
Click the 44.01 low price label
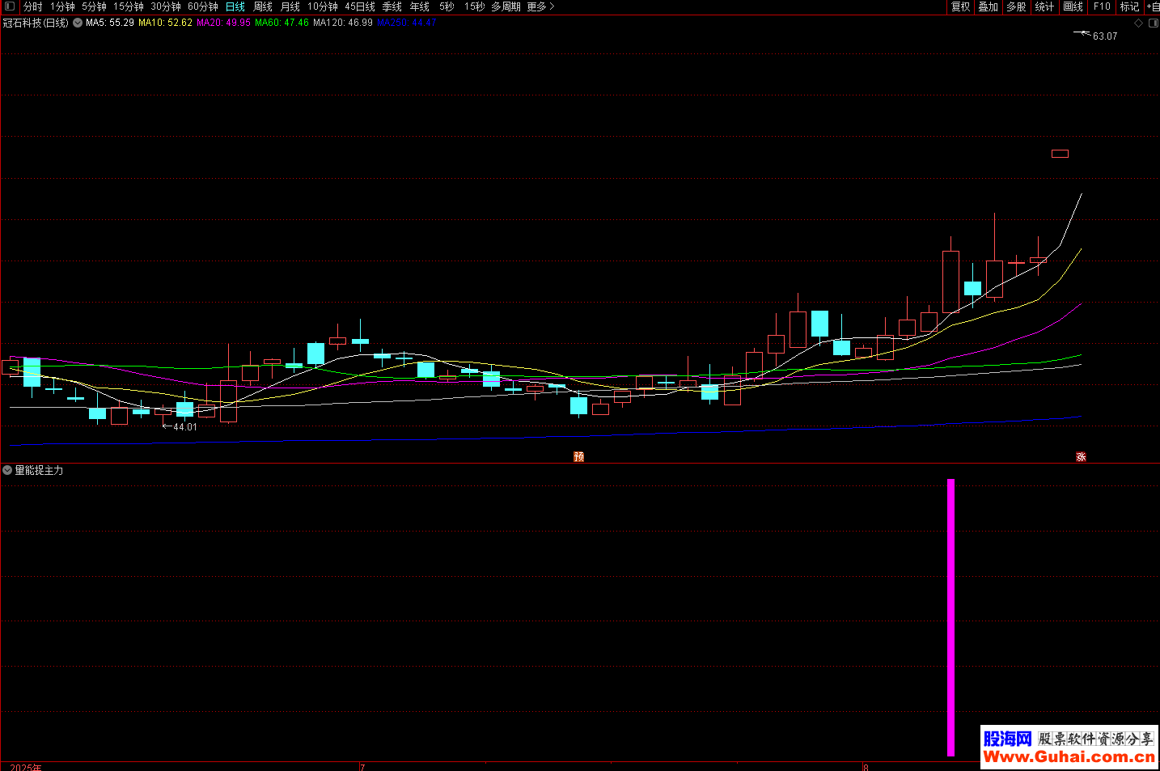coord(185,427)
